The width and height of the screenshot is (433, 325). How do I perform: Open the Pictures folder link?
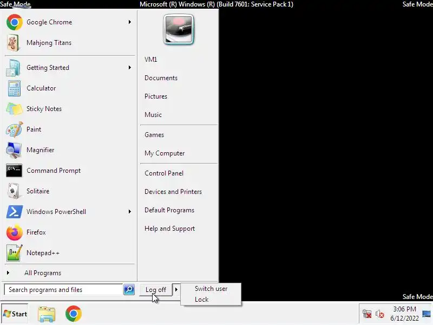(156, 96)
